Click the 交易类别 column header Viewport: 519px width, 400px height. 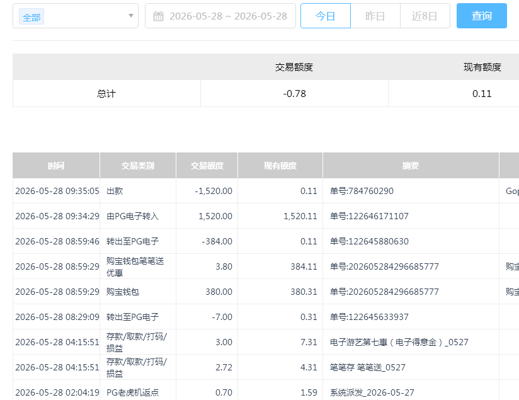[138, 166]
